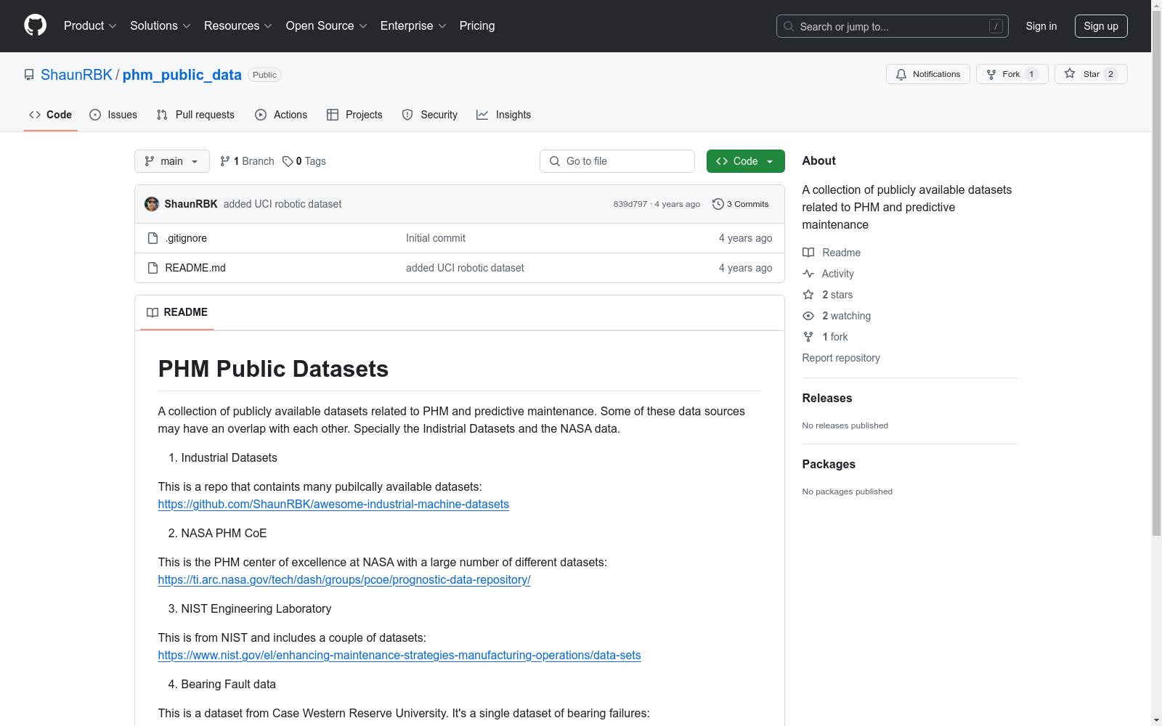Click the GitHub octocat logo
This screenshot has height=726, width=1162.
tap(35, 25)
